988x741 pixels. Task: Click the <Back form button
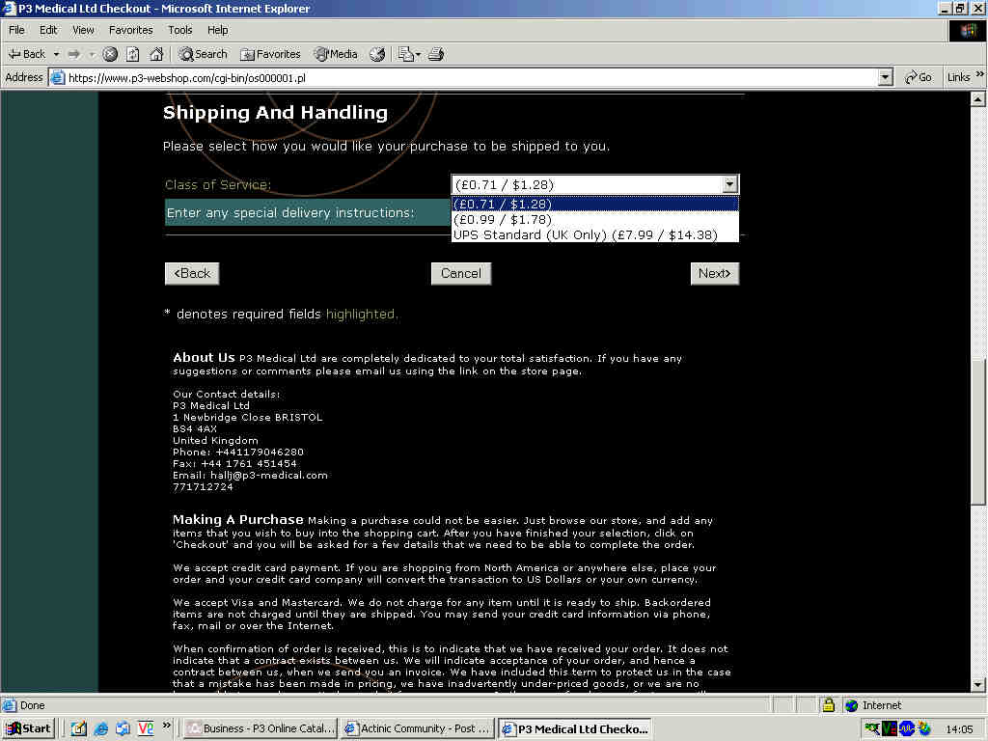tap(192, 273)
